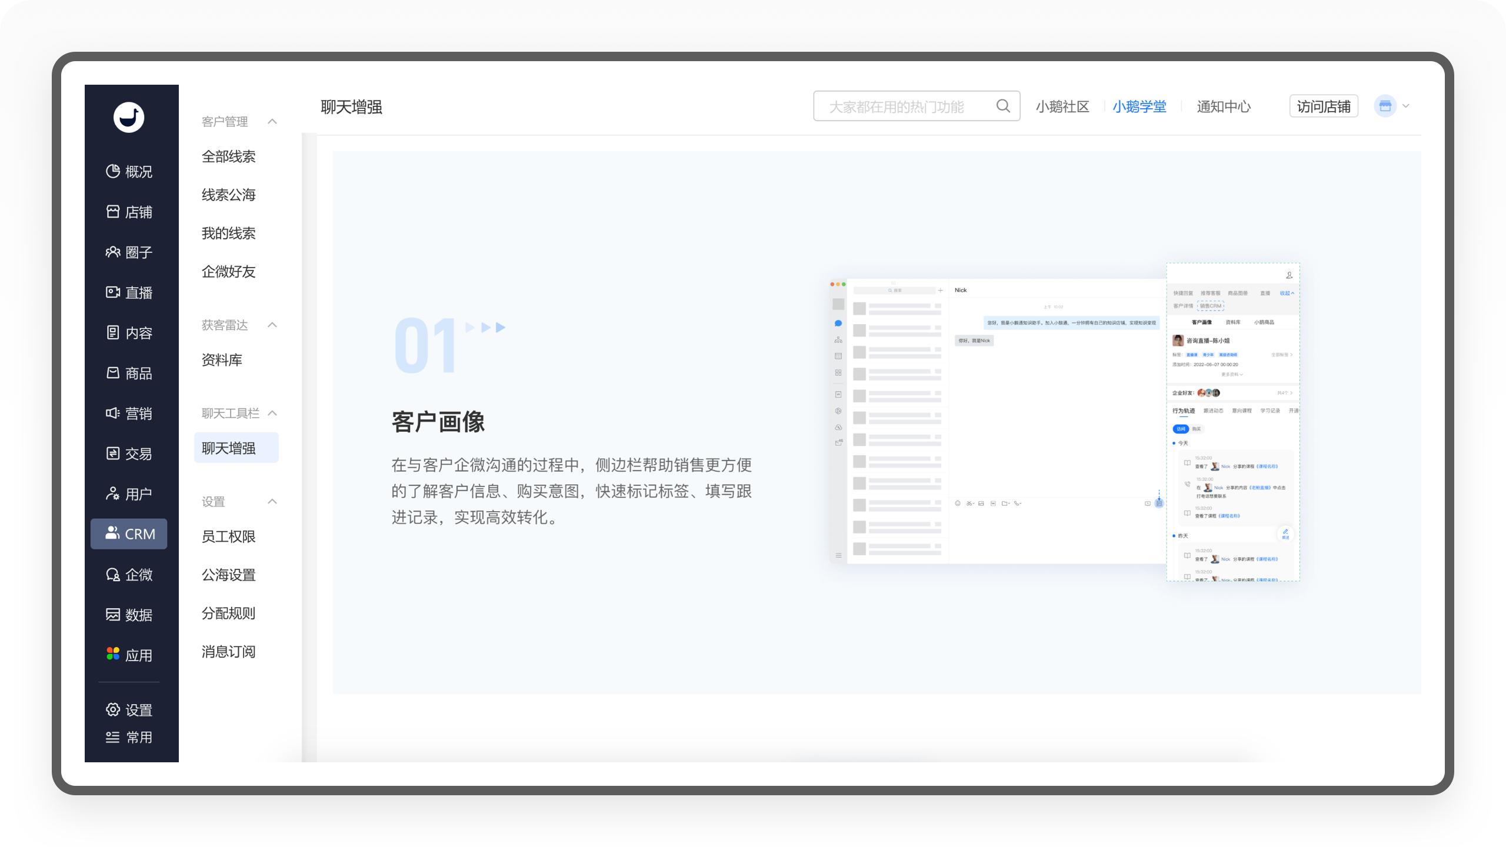Select 全部线索 in the submenu

(x=228, y=157)
